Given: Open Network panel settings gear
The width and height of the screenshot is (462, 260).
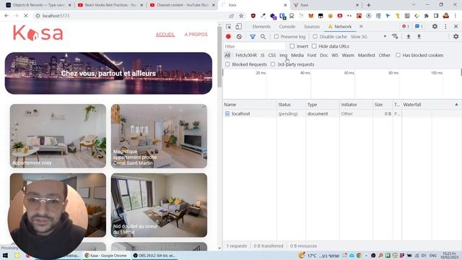Looking at the screenshot, I should click(456, 37).
